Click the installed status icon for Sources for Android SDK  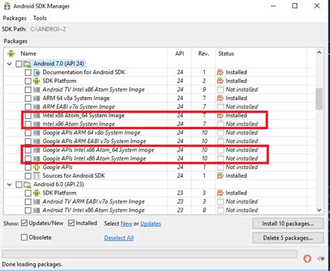click(220, 176)
